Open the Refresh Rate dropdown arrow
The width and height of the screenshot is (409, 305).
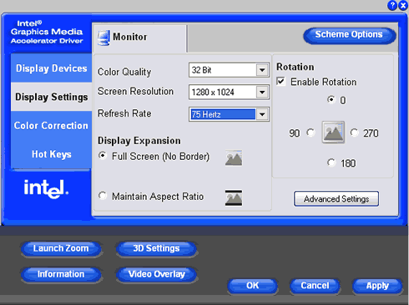coord(262,114)
